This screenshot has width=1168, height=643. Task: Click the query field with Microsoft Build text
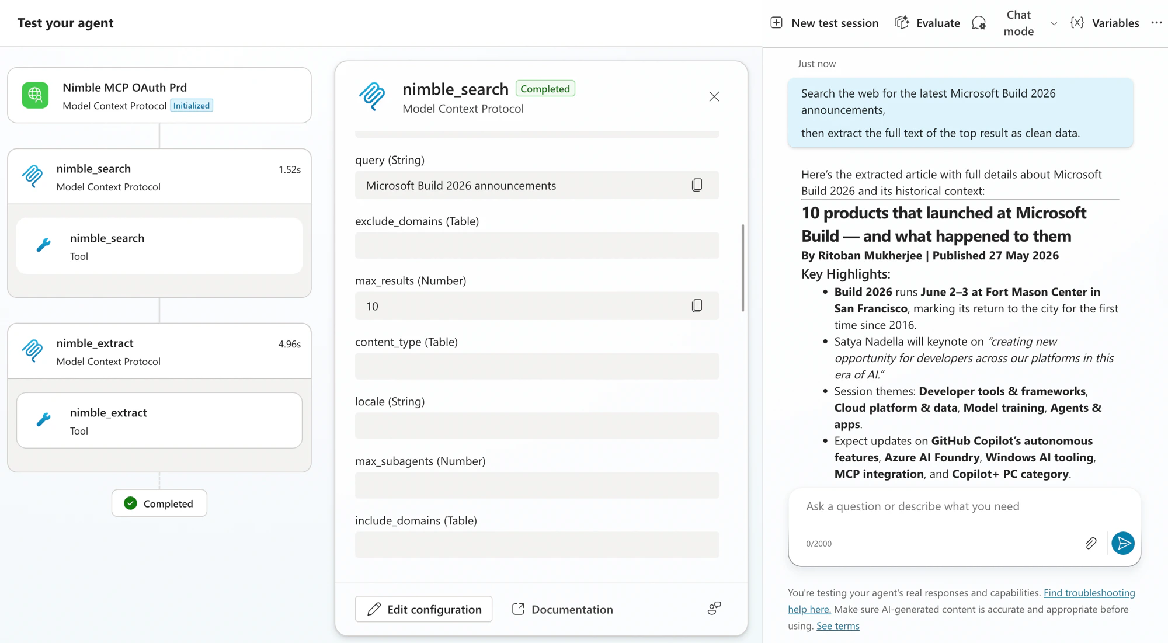tap(537, 185)
